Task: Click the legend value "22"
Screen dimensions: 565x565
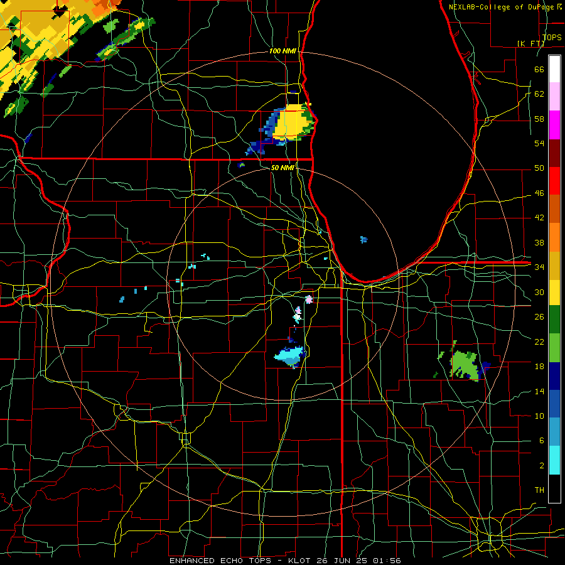Action: 539,342
